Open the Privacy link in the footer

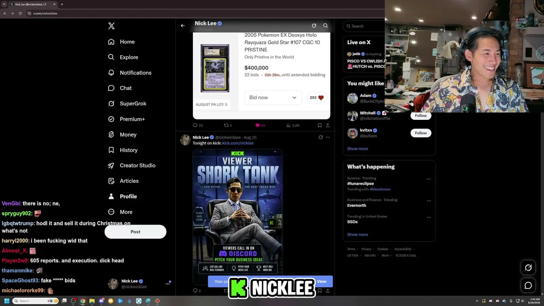366,249
